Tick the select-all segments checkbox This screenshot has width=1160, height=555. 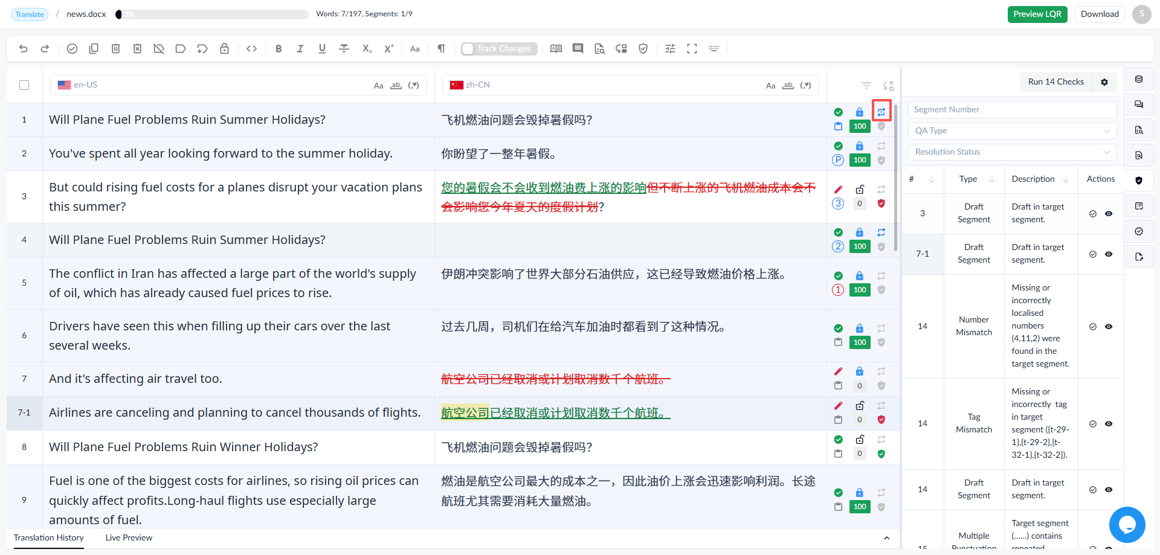click(x=24, y=85)
